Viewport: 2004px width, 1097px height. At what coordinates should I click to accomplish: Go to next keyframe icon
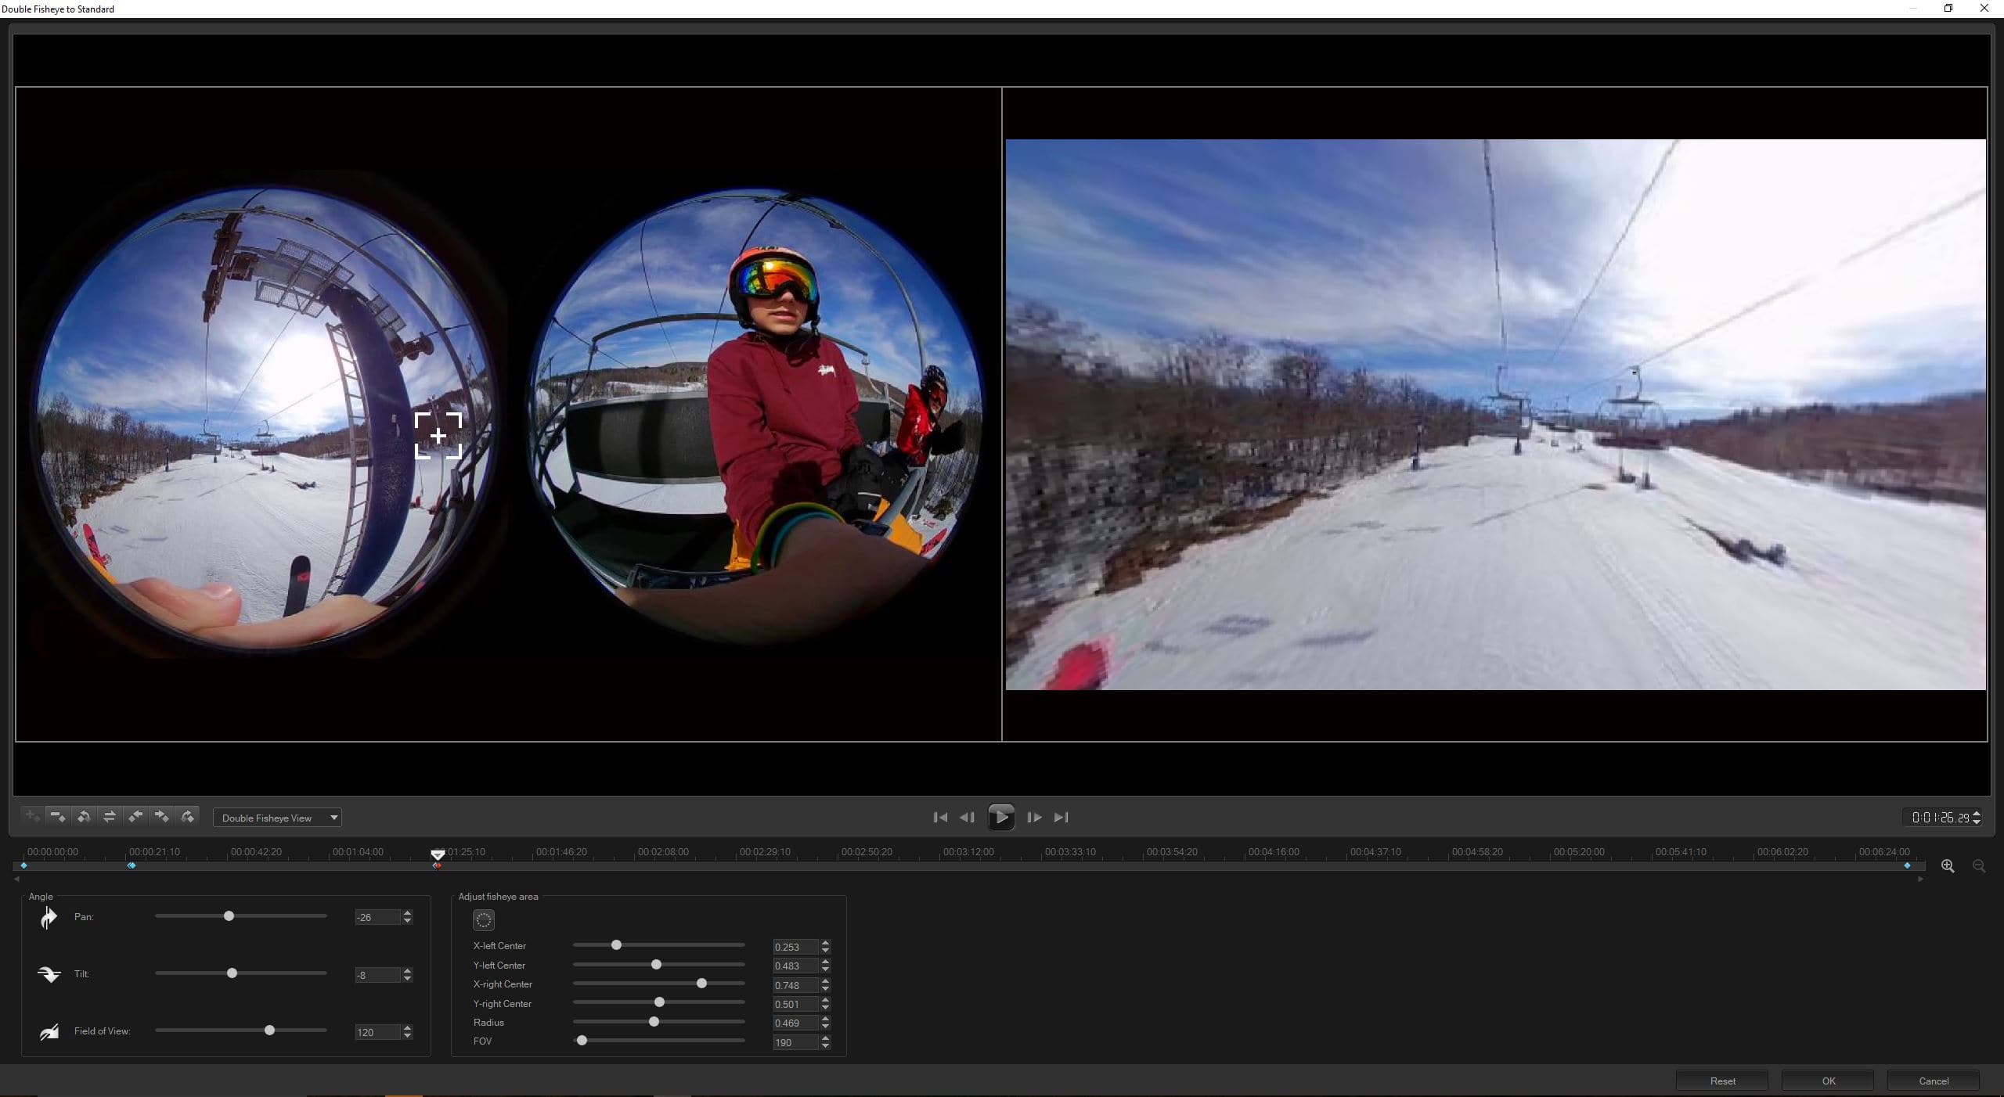[161, 817]
